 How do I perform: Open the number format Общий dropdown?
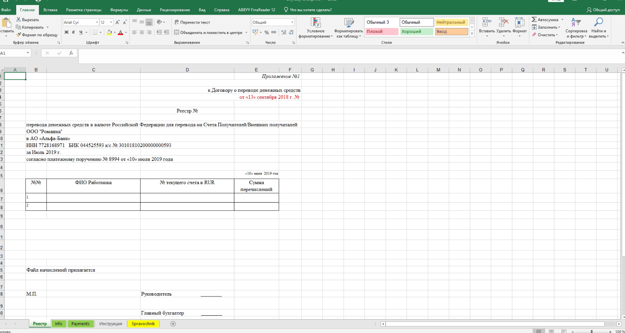click(292, 22)
